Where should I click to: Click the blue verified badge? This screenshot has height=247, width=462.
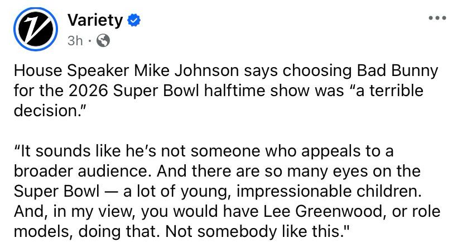[133, 21]
